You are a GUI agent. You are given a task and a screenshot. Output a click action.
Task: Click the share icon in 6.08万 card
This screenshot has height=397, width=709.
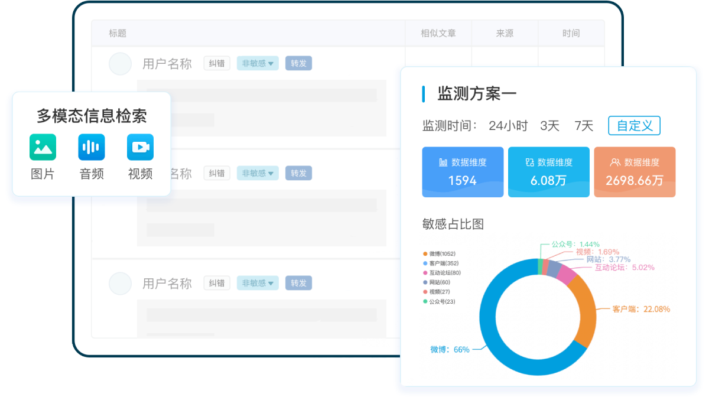click(x=529, y=162)
